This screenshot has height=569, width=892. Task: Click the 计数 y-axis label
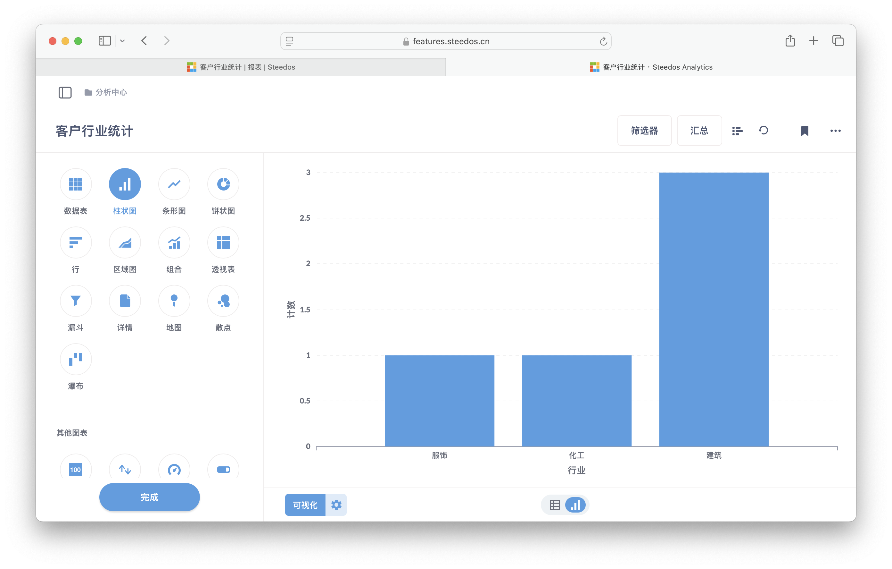click(291, 309)
